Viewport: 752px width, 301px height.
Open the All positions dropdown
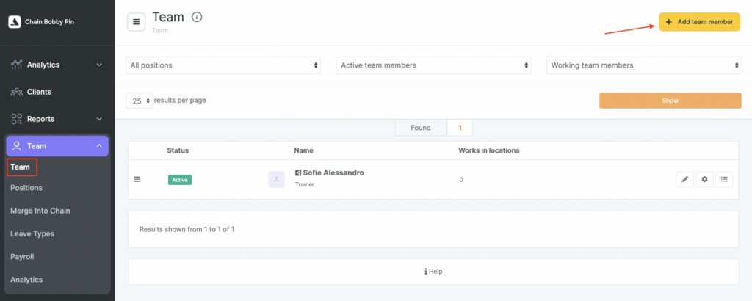224,65
